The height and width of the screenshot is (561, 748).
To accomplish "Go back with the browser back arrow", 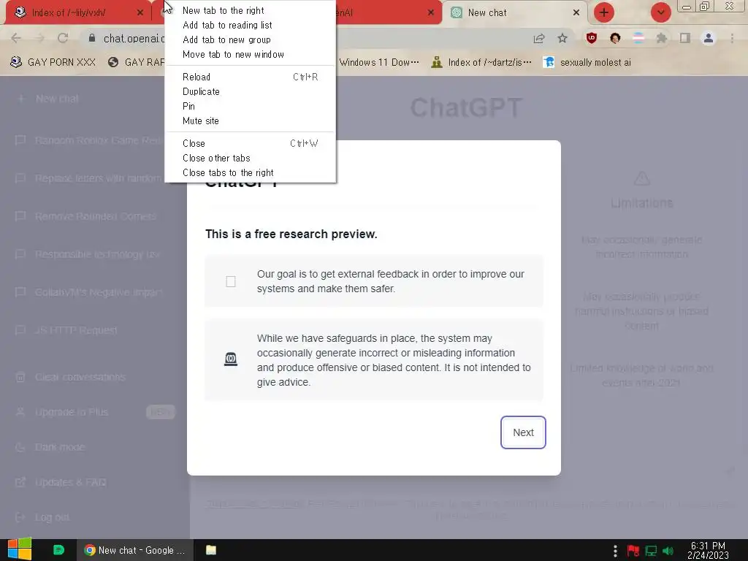I will (x=16, y=38).
